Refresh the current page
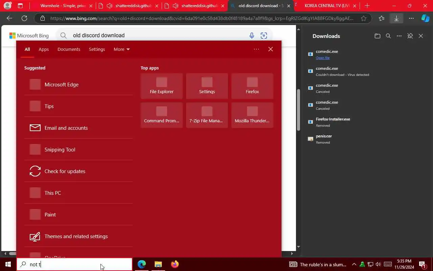The image size is (433, 271). (x=24, y=19)
